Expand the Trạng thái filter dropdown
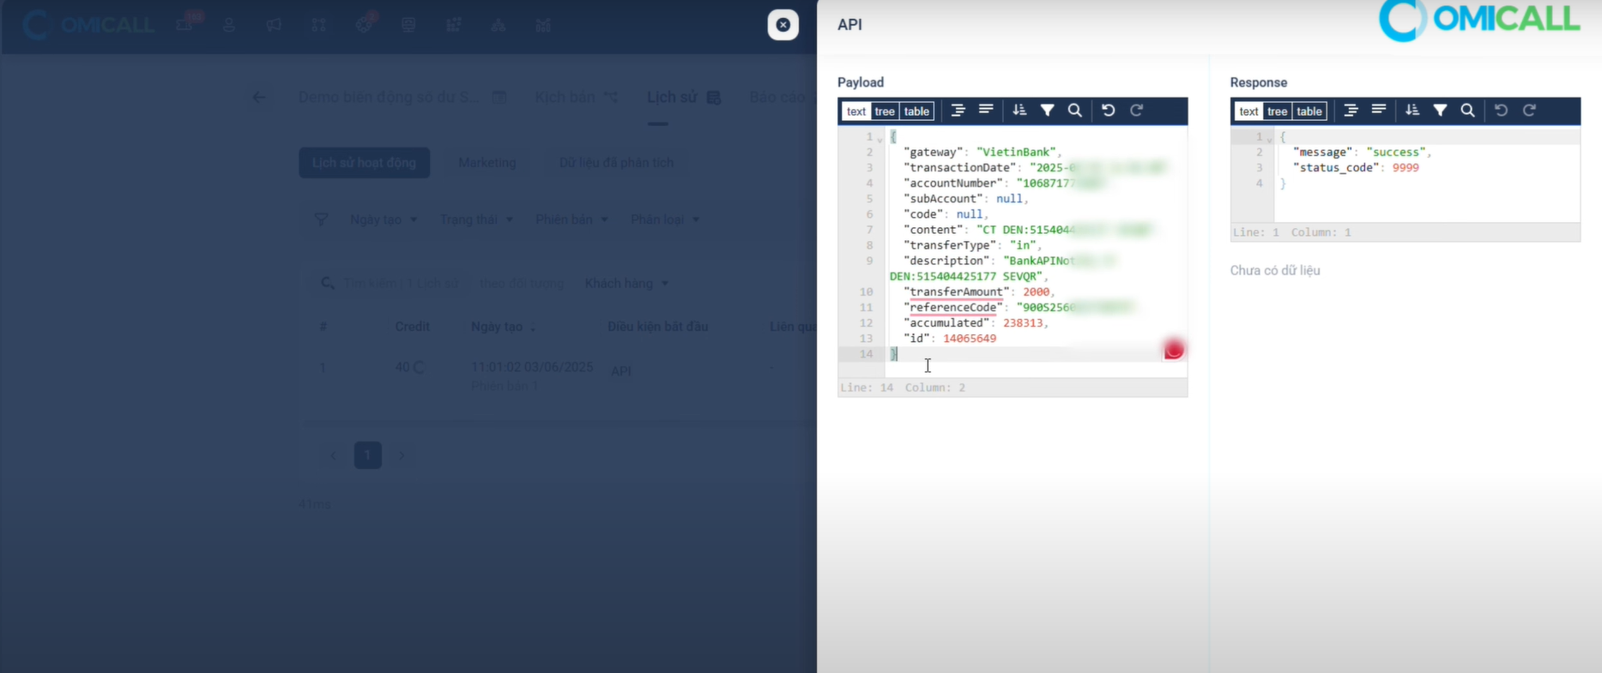Image resolution: width=1602 pixels, height=673 pixels. [476, 219]
